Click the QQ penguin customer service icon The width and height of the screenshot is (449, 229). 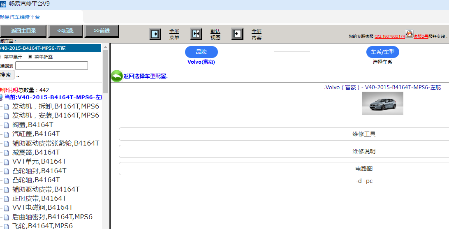(409, 33)
